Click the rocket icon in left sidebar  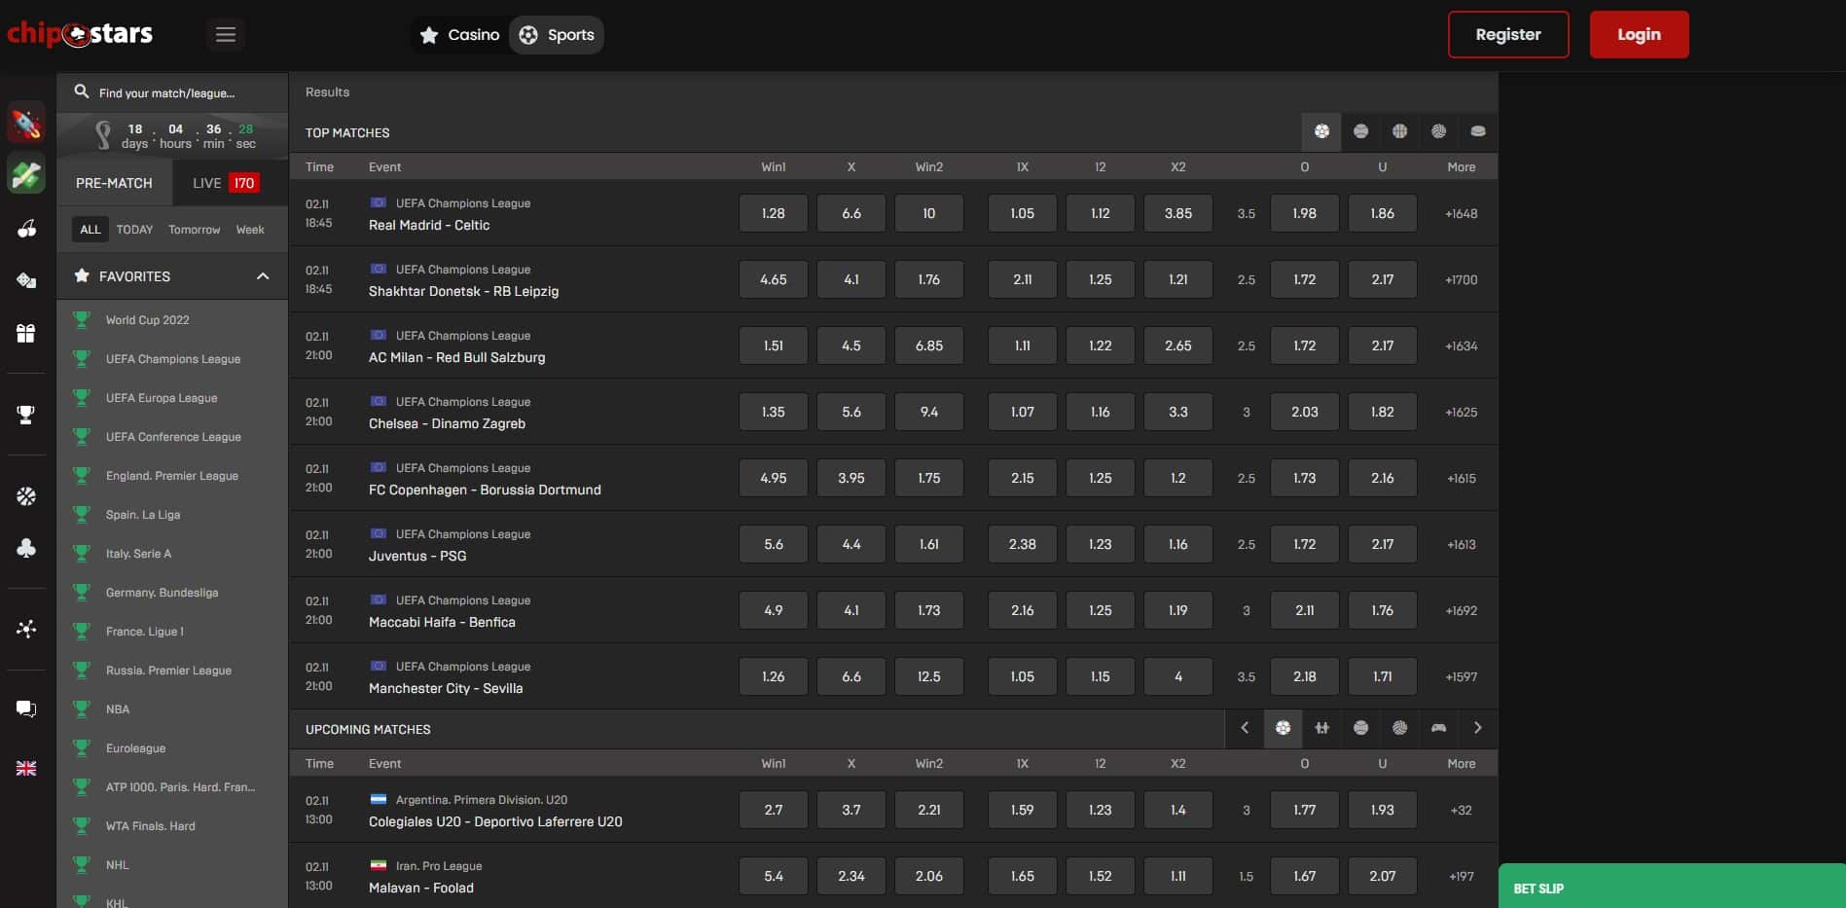coord(26,124)
